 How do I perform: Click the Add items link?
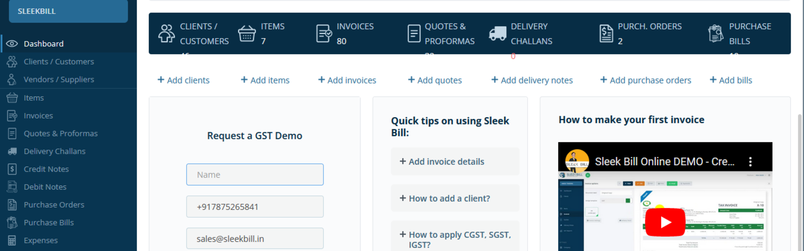point(265,80)
